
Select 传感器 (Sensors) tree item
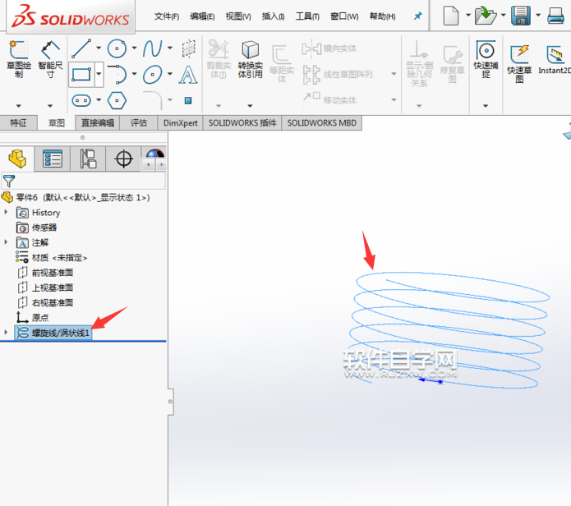(x=37, y=228)
